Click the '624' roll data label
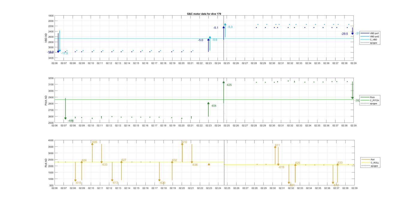Screen dimensions: 420x208 (84, 161)
